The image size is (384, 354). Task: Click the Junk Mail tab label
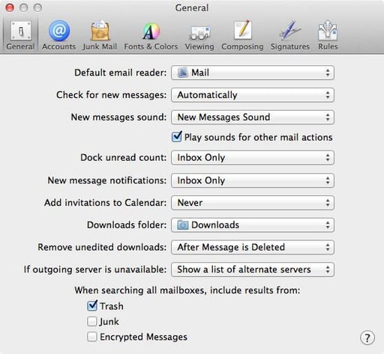pyautogui.click(x=100, y=46)
